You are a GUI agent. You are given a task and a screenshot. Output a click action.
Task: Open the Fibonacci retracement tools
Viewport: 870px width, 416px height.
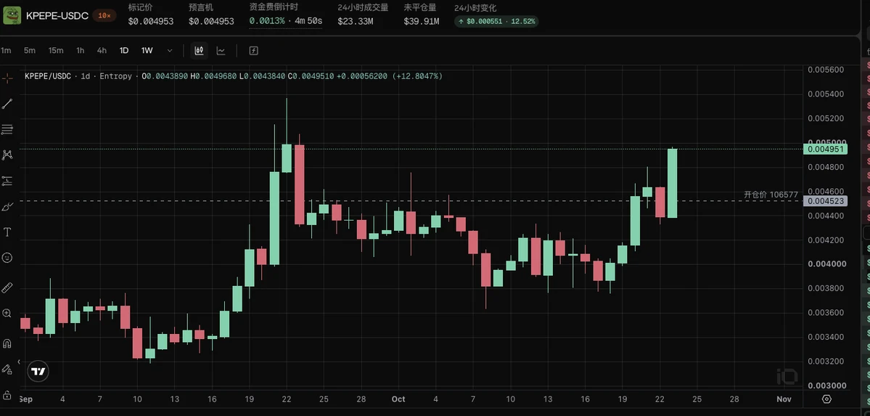(7, 129)
